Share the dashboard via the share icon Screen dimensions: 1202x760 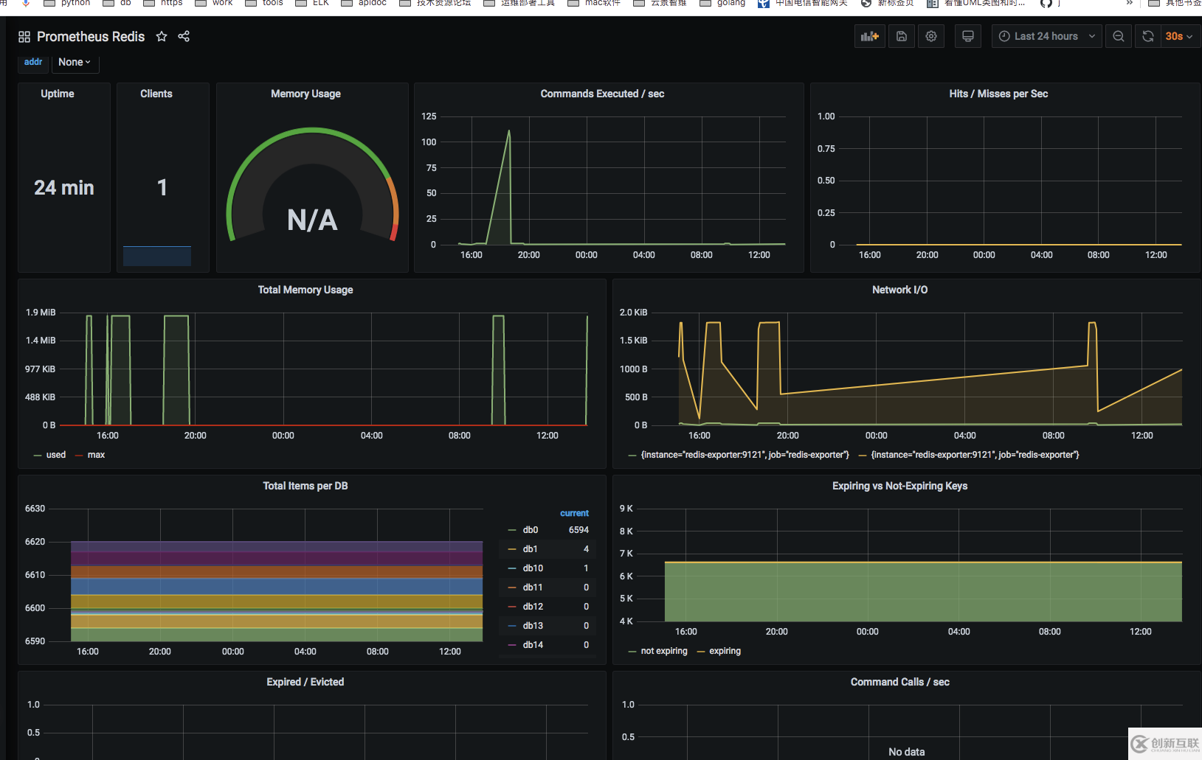[184, 36]
